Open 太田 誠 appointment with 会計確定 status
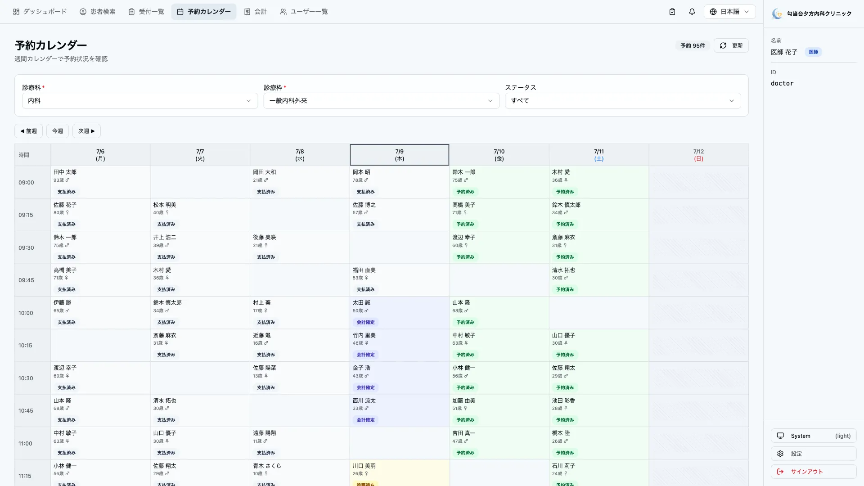 pyautogui.click(x=400, y=313)
